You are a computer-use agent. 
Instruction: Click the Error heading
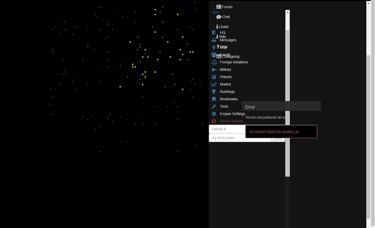(x=250, y=107)
